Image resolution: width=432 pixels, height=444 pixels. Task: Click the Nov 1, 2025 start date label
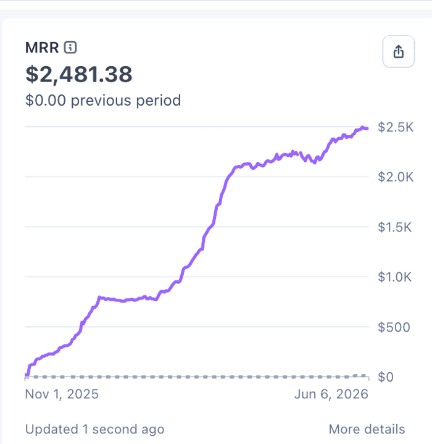62,394
